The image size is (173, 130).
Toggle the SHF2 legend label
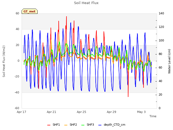point(73,125)
